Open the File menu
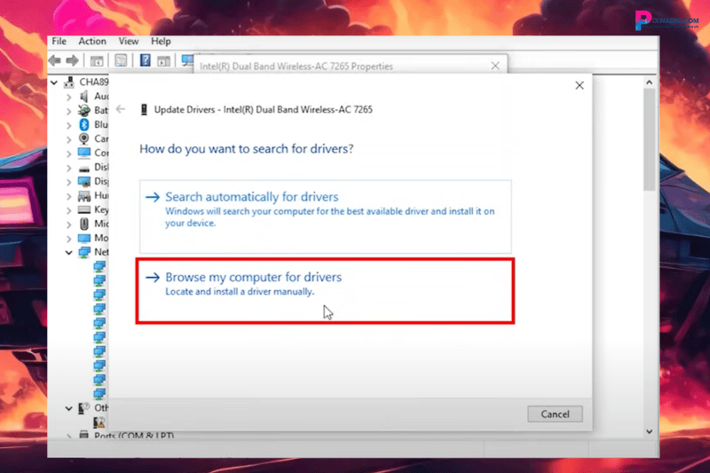Viewport: 710px width, 473px height. tap(59, 41)
